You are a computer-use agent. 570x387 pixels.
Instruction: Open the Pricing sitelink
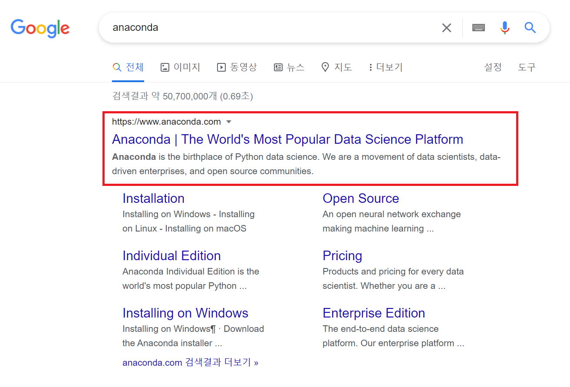pos(342,256)
